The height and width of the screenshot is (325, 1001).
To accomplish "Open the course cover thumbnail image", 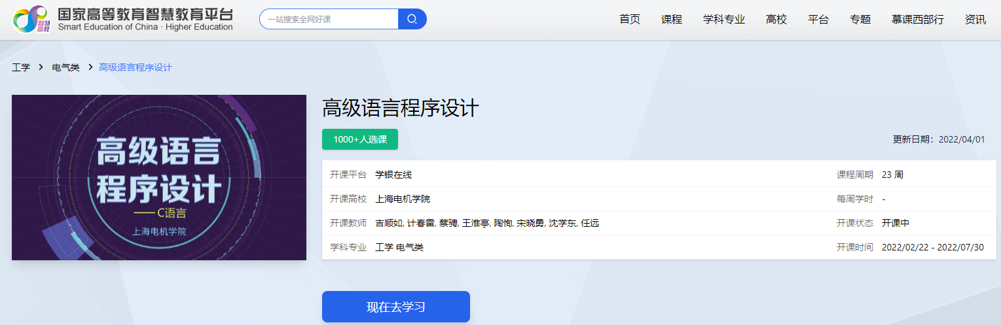I will (159, 177).
